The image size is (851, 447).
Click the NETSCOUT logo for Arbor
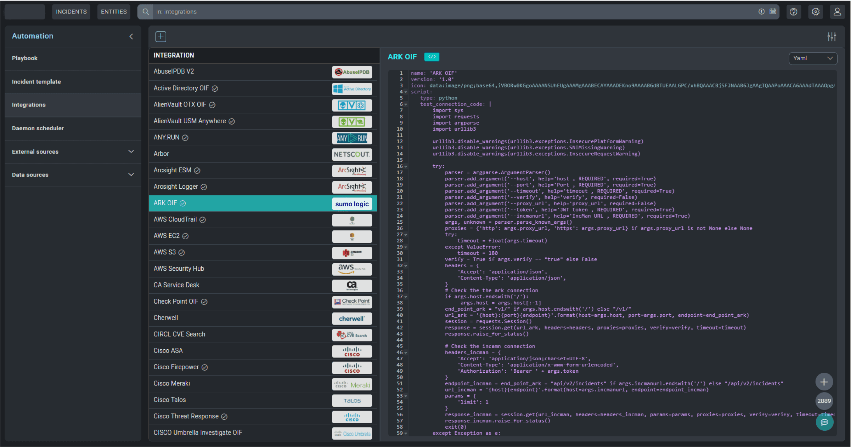click(352, 154)
